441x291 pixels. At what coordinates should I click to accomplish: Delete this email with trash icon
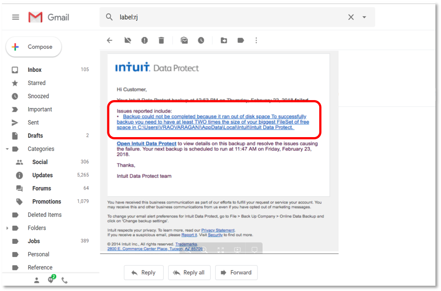pos(161,41)
